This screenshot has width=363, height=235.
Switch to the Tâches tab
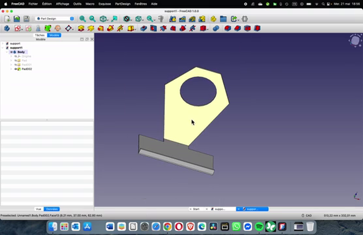(x=39, y=35)
